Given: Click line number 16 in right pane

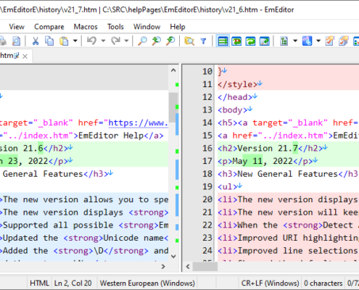Looking at the screenshot, I should pyautogui.click(x=207, y=149).
